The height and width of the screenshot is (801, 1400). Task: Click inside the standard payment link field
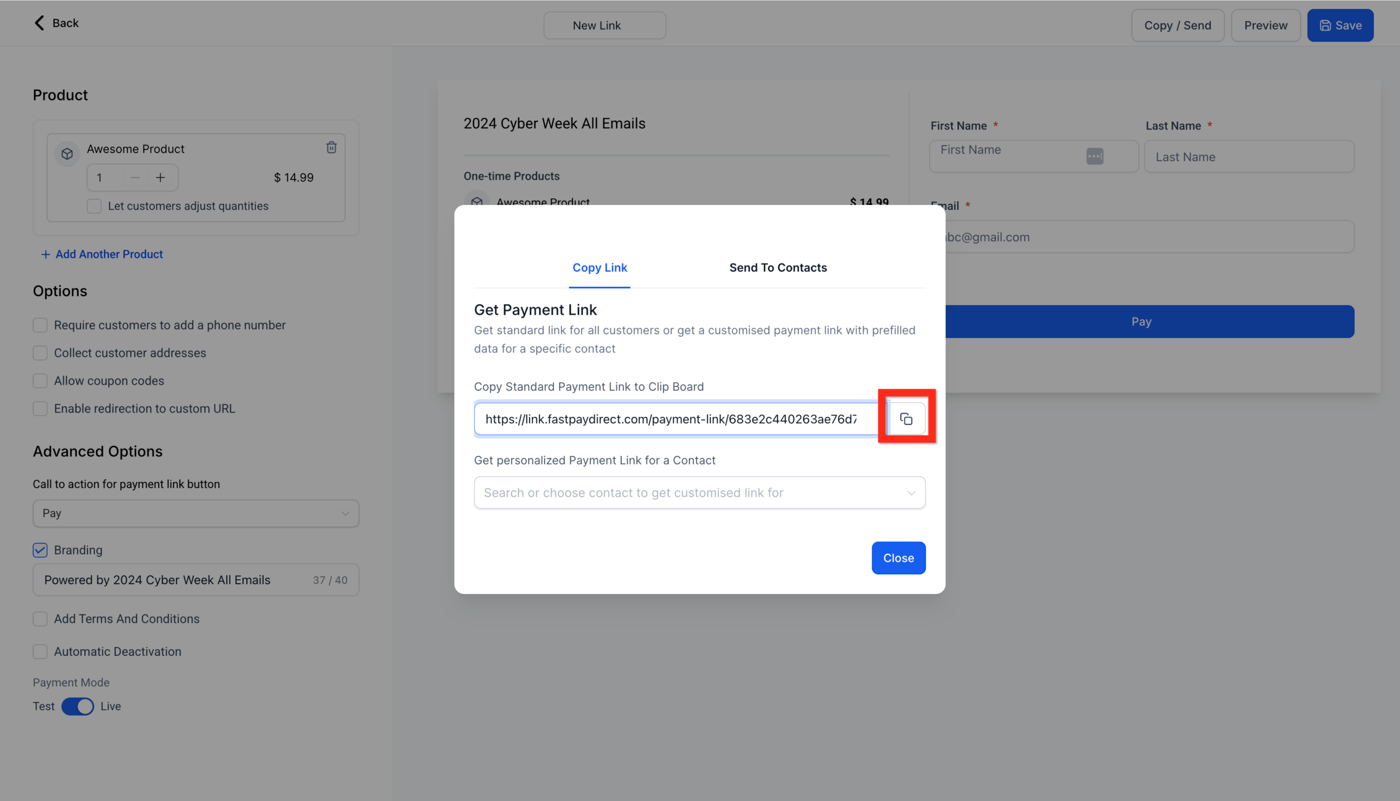pyautogui.click(x=661, y=419)
